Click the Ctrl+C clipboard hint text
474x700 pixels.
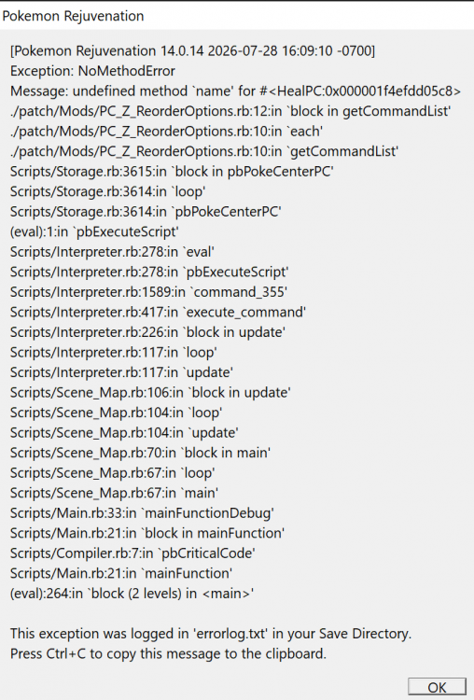[x=169, y=653]
